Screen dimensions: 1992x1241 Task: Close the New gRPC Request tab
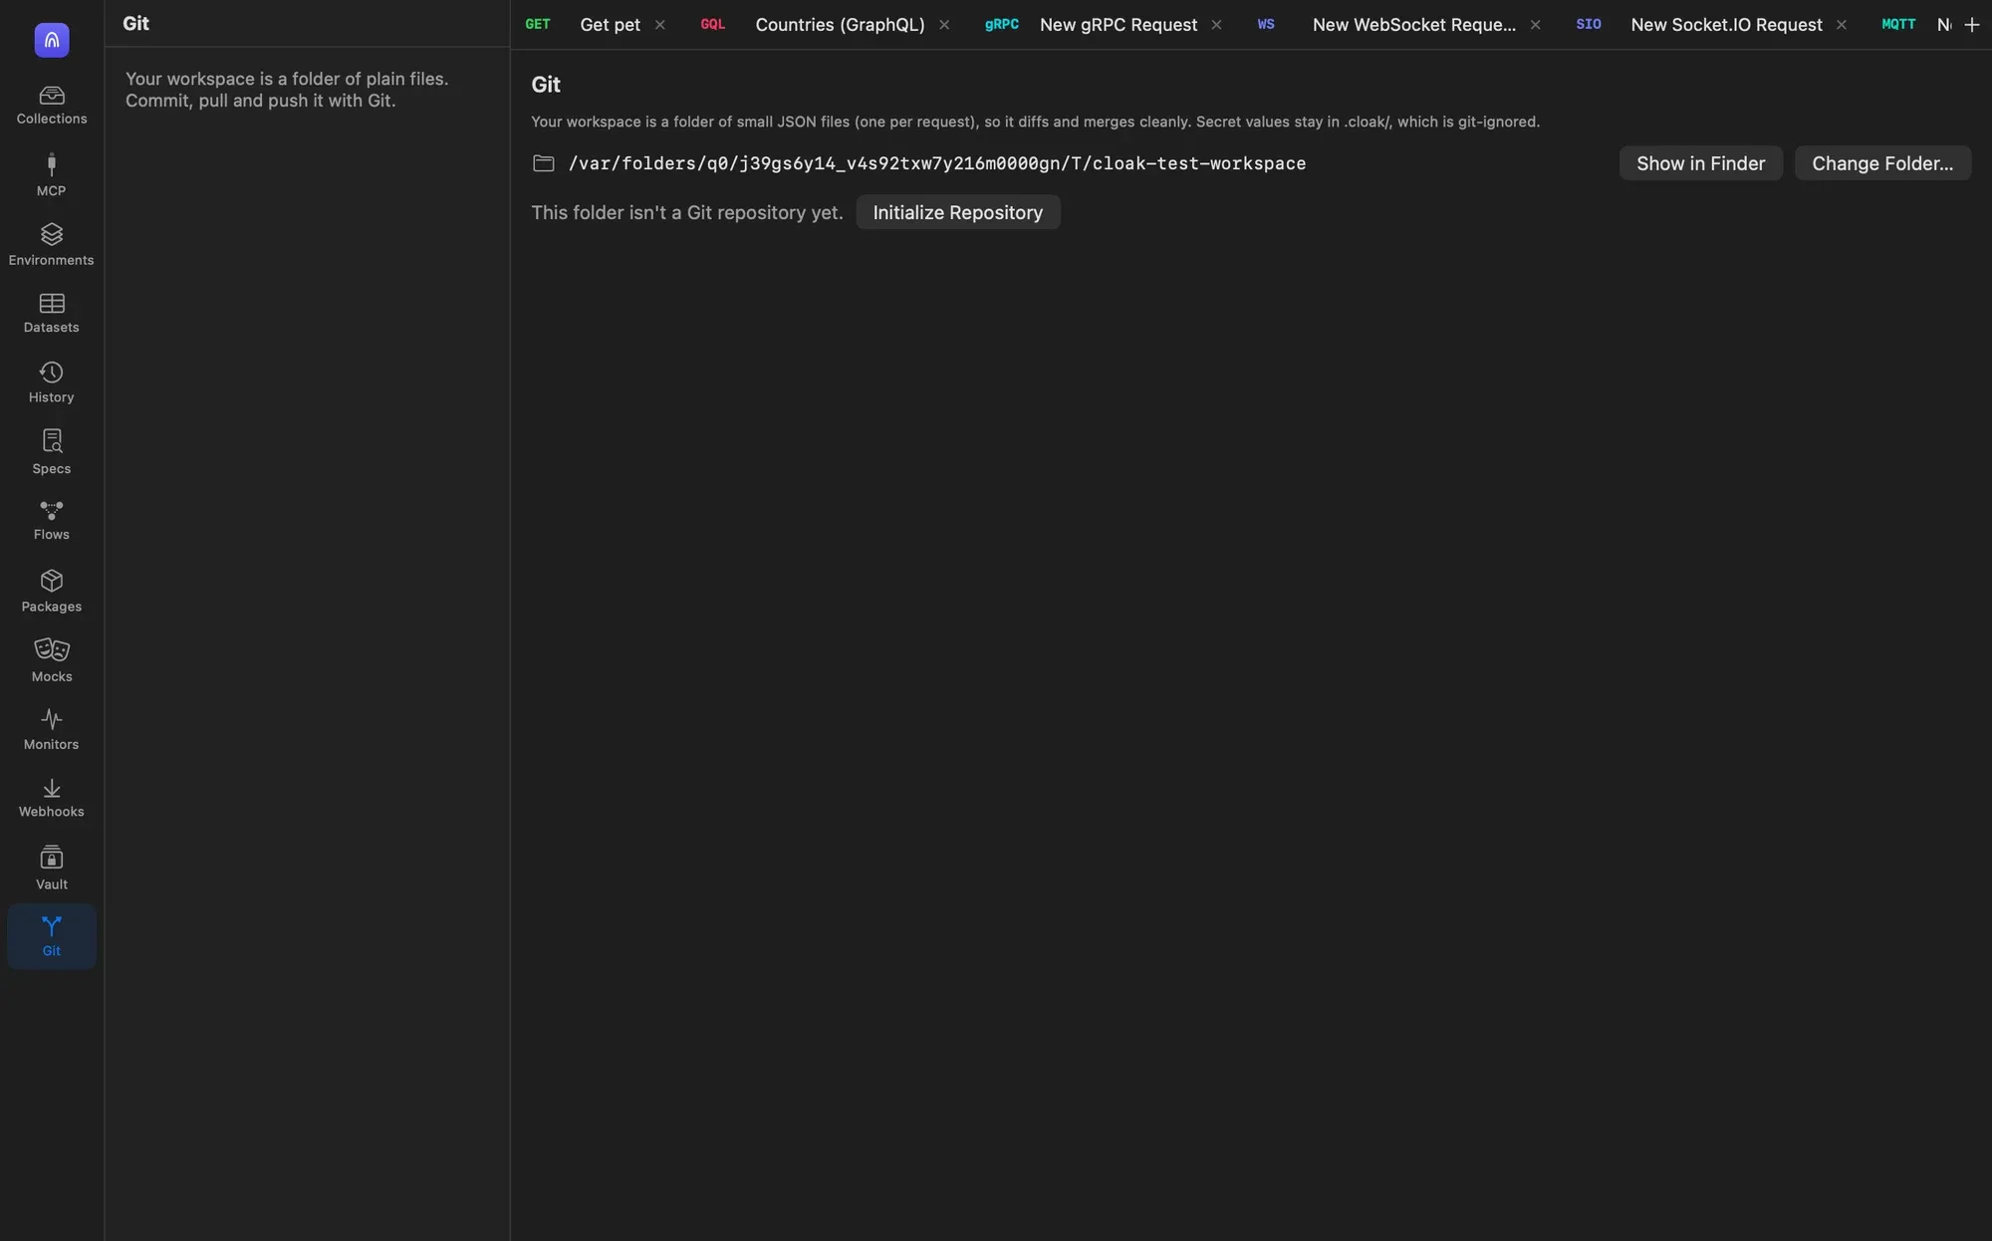click(x=1216, y=25)
